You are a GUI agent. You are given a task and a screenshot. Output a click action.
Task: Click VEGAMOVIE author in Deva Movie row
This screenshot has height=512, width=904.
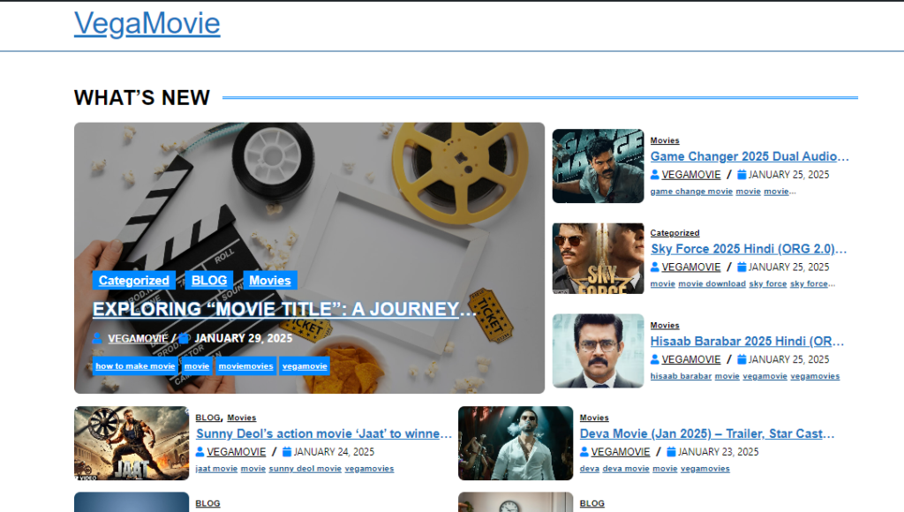tap(621, 452)
